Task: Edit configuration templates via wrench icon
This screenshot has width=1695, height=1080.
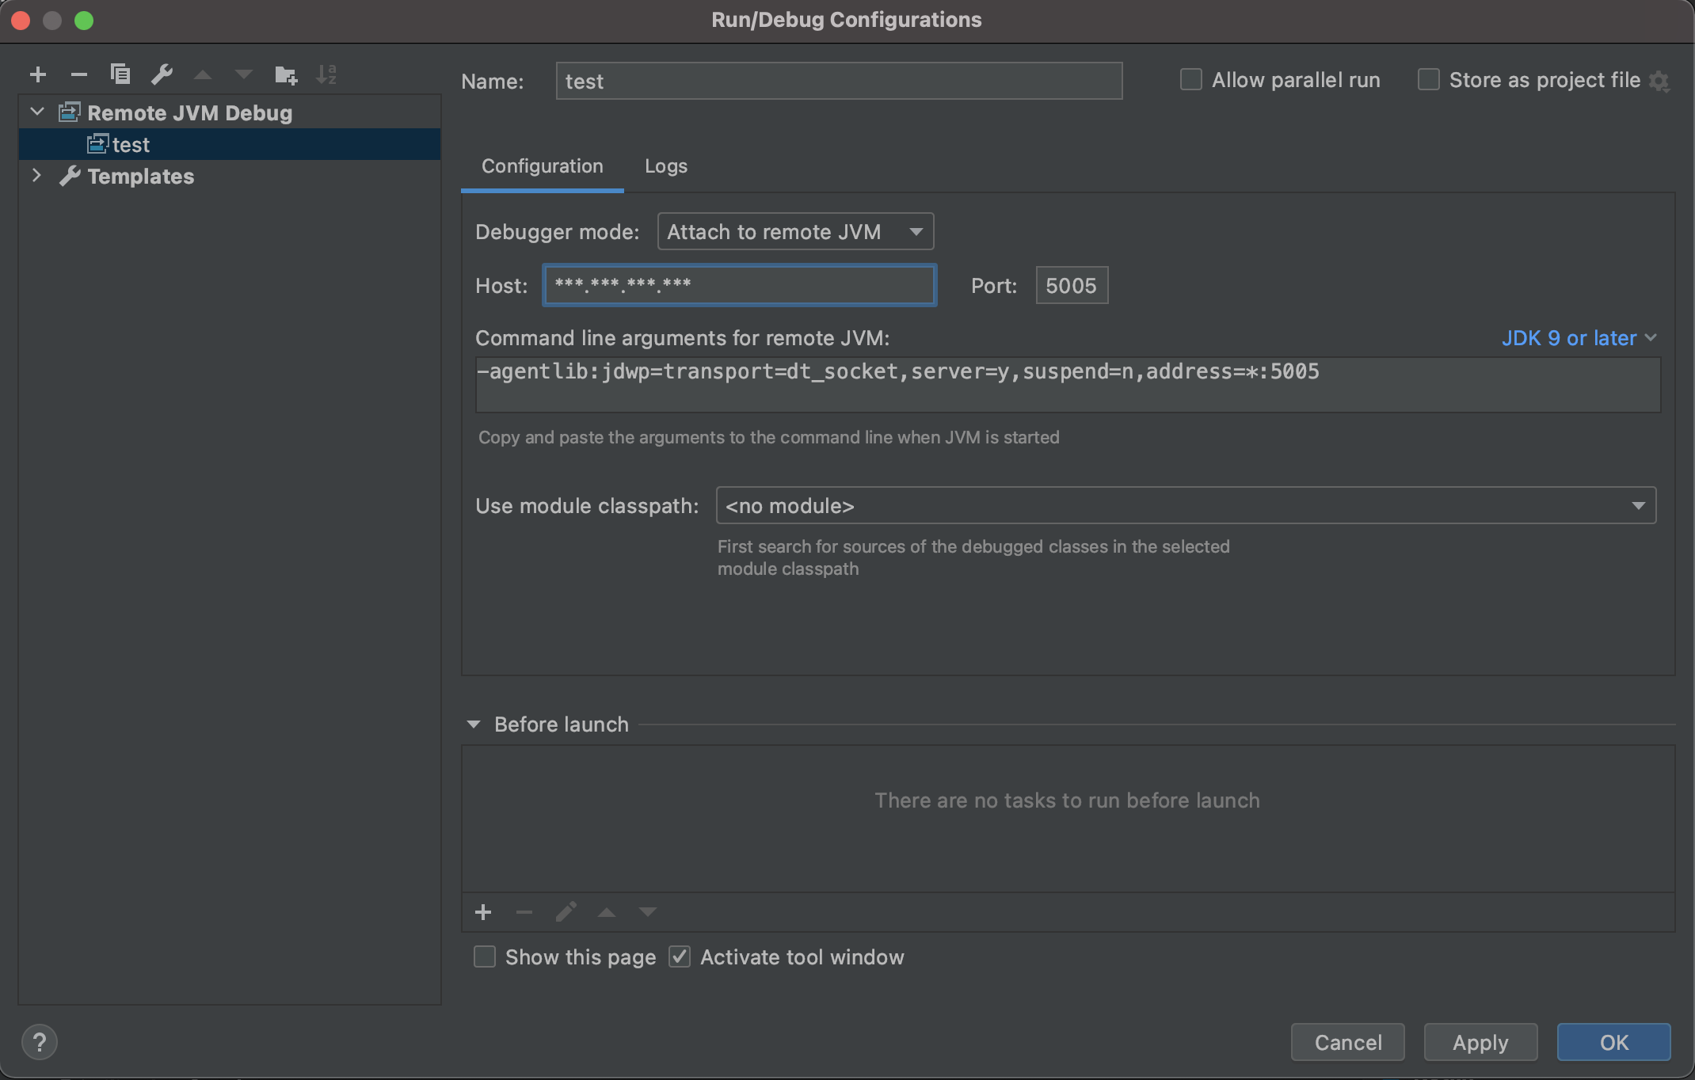Action: (x=162, y=74)
